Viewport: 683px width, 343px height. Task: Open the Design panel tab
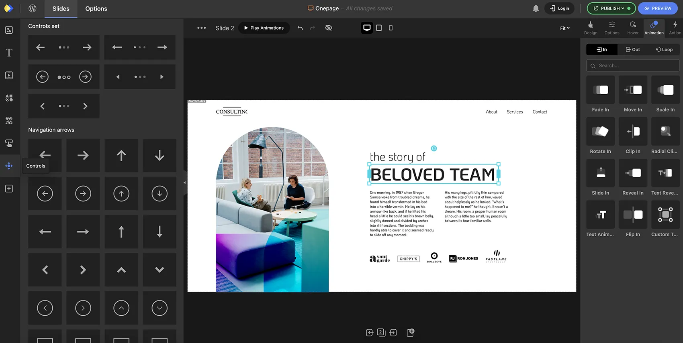pyautogui.click(x=591, y=28)
